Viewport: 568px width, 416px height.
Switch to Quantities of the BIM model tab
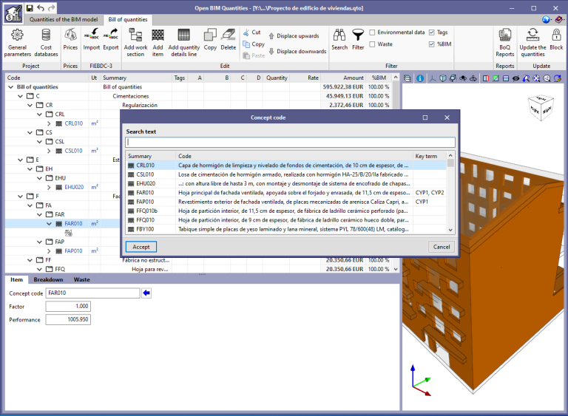click(x=65, y=19)
